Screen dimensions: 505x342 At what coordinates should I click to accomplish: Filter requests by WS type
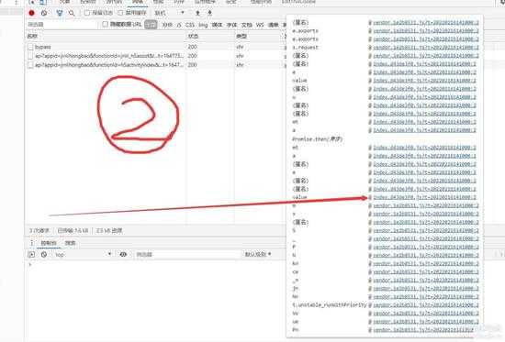(x=260, y=25)
